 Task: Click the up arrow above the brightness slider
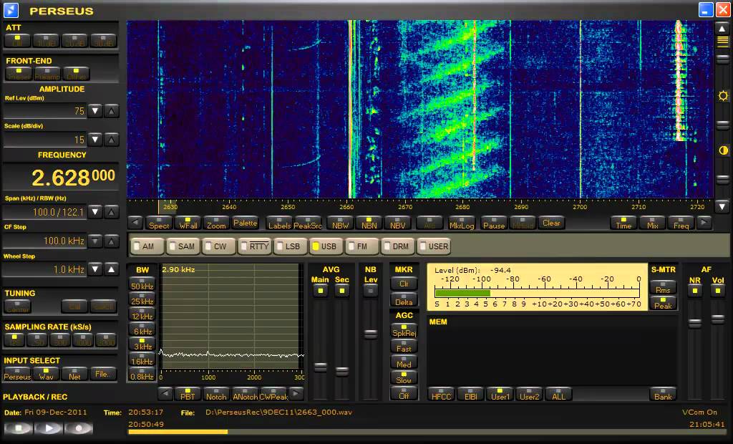tap(722, 29)
